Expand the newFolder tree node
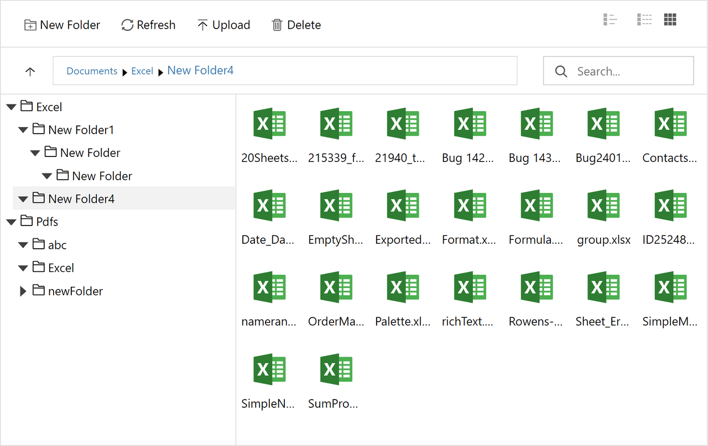The height and width of the screenshot is (446, 708). pyautogui.click(x=23, y=291)
